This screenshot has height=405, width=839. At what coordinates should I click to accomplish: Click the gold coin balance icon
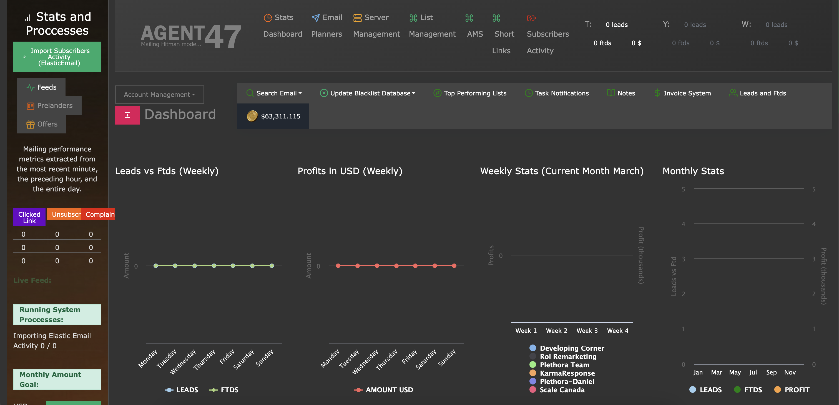[252, 116]
